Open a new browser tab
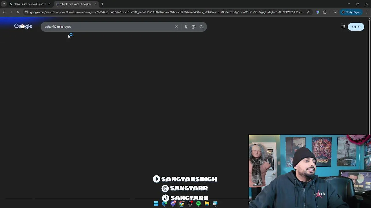This screenshot has height=208, width=371. pyautogui.click(x=102, y=4)
